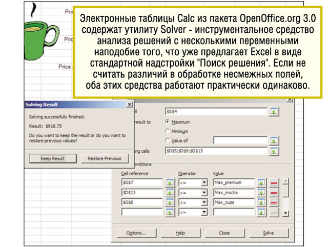The width and height of the screenshot is (328, 247).
Task: Remove the Max_cups condition row
Action: (x=274, y=202)
